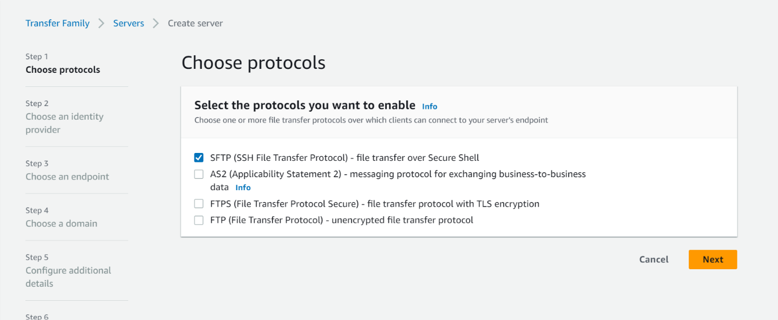Uncheck the SFTP protocol checkbox

point(199,158)
